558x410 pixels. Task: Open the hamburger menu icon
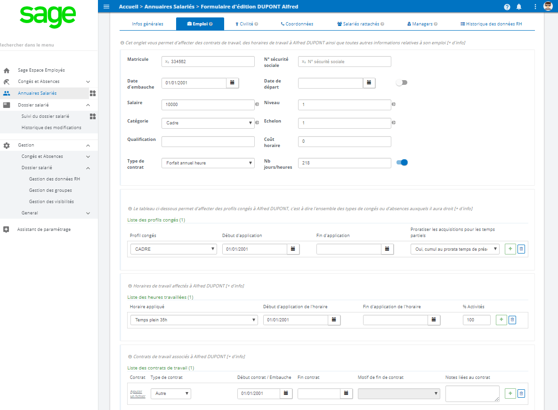(x=106, y=7)
